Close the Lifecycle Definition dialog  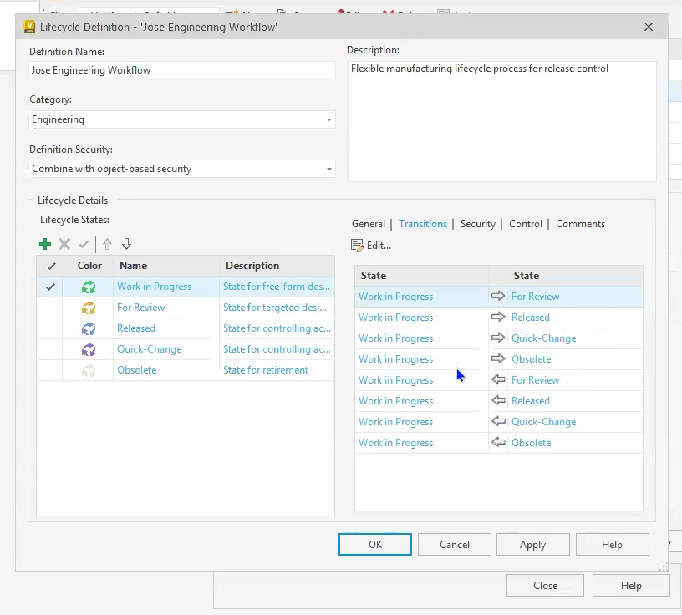coord(649,27)
